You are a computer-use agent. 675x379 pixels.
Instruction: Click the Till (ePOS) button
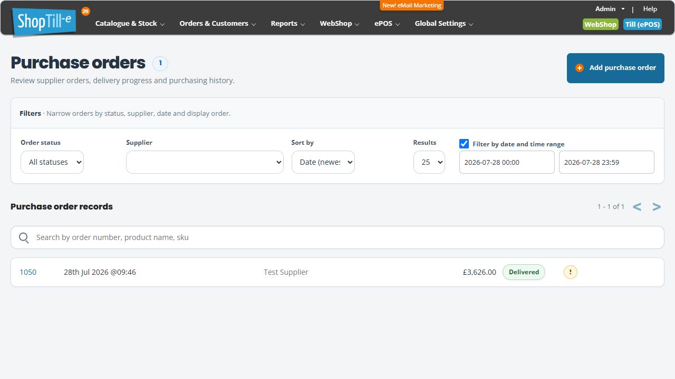click(x=642, y=24)
